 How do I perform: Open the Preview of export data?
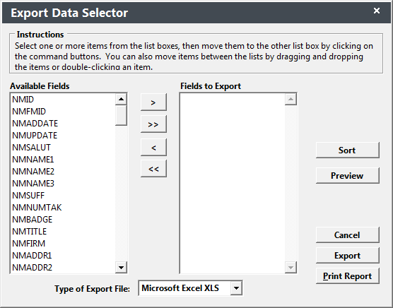[x=347, y=175]
